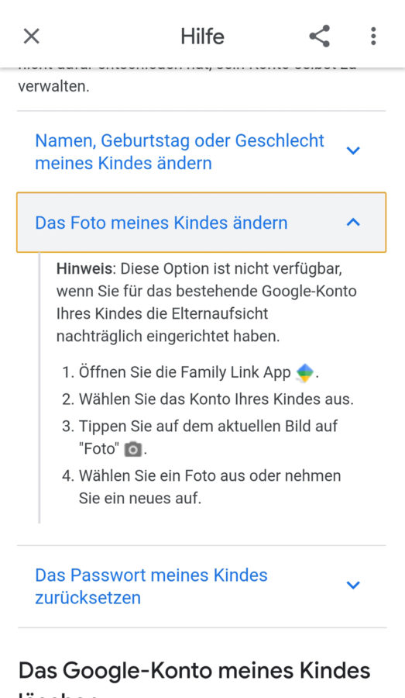Click heading "Das Google-Konto meines Kindes"
The width and height of the screenshot is (405, 698).
pyautogui.click(x=194, y=670)
